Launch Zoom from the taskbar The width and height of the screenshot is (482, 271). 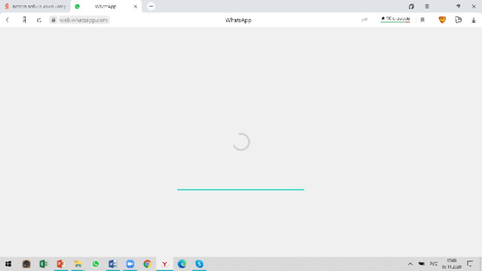pyautogui.click(x=130, y=264)
